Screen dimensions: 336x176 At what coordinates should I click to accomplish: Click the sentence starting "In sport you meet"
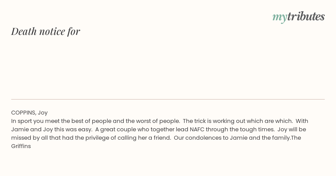click(95, 121)
